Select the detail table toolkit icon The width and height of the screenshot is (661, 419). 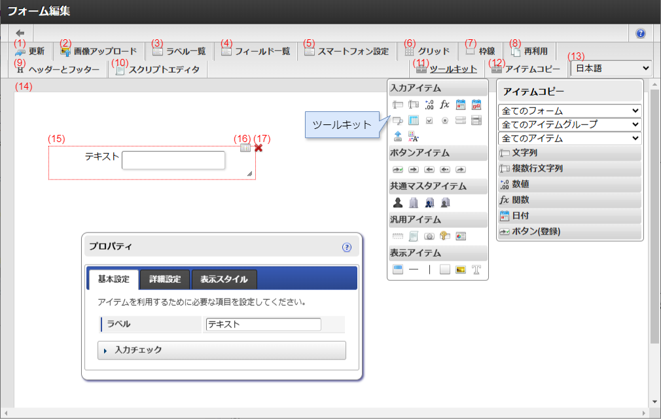coord(414,120)
